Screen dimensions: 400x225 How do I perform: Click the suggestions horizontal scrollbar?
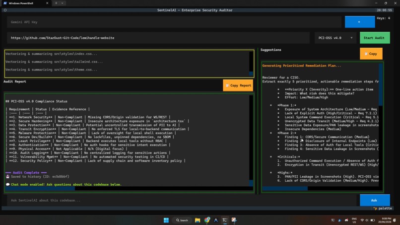click(x=320, y=188)
